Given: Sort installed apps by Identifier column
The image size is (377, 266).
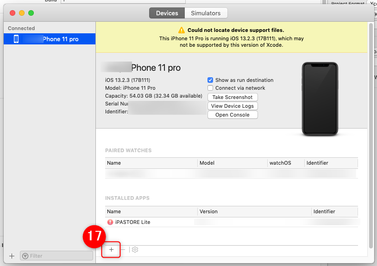Looking at the screenshot, I should [335, 211].
